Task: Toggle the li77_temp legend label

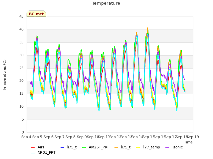Action: click(151, 147)
